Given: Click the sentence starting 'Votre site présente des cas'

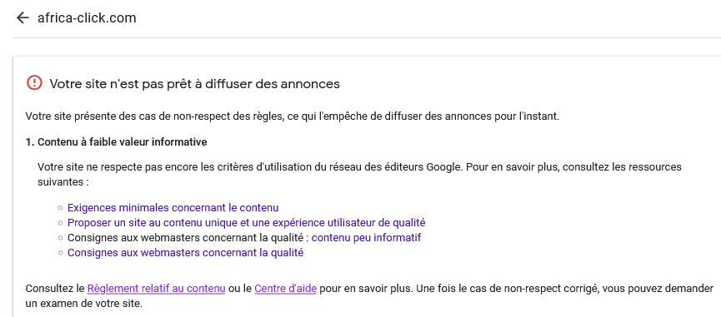Looking at the screenshot, I should click(x=293, y=116).
